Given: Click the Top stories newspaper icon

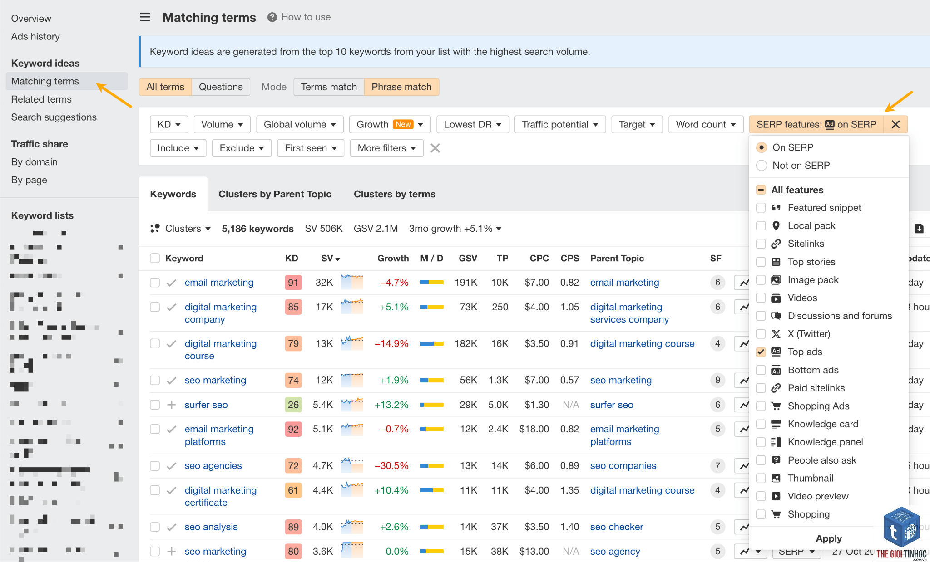Looking at the screenshot, I should [776, 262].
